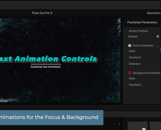This screenshot has width=161, height=130.
Task: Switch to the Geometric tab
Action: point(154,13)
